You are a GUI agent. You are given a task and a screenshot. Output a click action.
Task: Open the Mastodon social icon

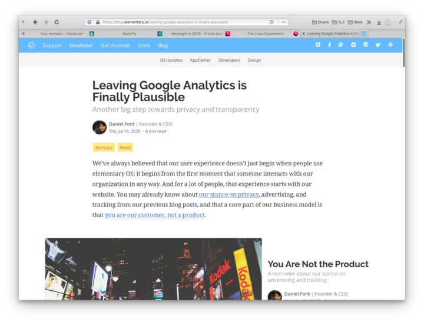coord(341,45)
